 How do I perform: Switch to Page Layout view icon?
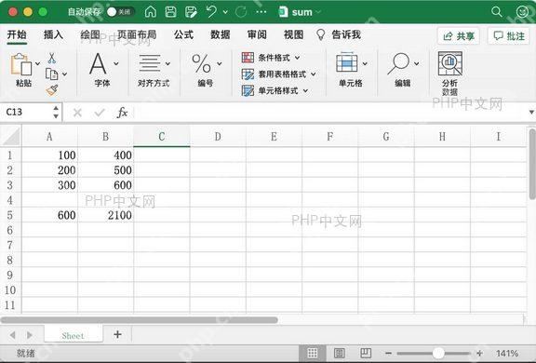point(340,353)
